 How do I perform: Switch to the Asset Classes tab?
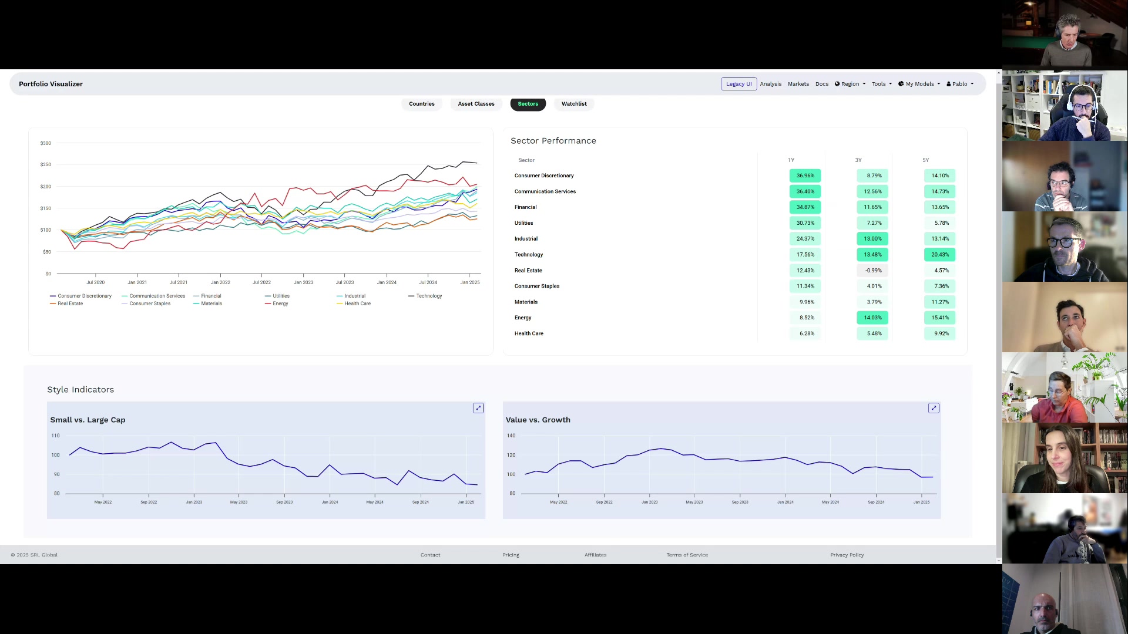point(476,104)
